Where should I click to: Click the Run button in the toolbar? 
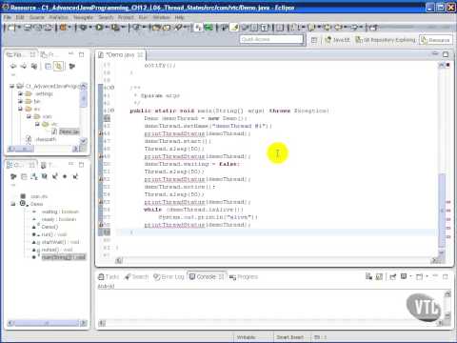(x=99, y=28)
